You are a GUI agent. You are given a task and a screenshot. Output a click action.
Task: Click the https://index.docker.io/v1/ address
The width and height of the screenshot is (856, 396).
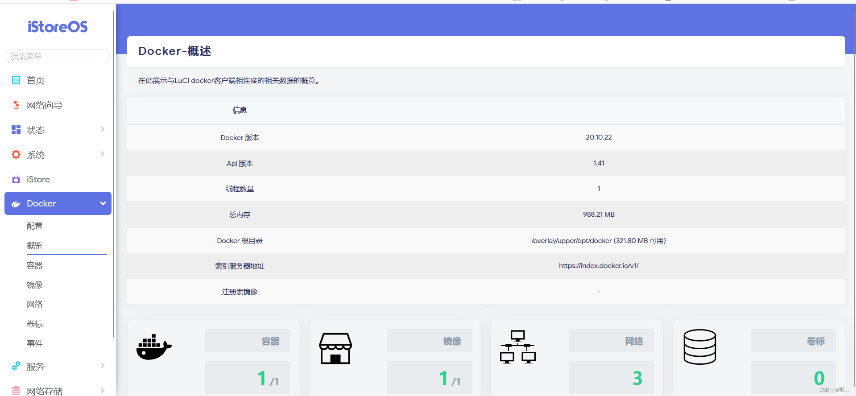point(599,266)
